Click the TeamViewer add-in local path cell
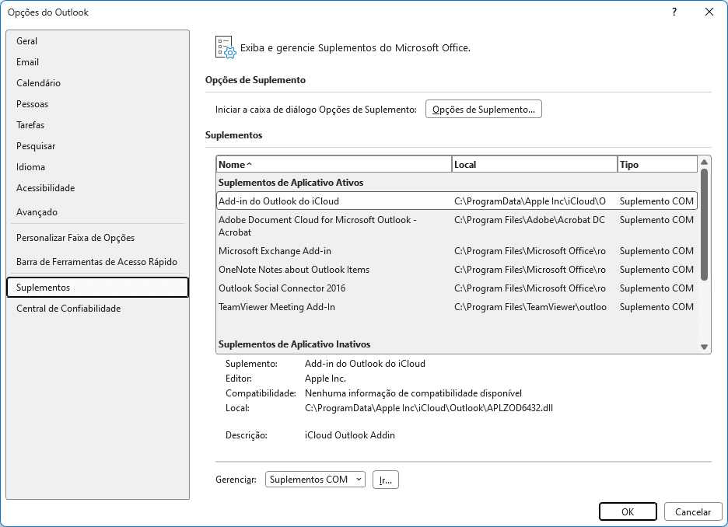Screen dimensions: 728x527 click(x=530, y=307)
